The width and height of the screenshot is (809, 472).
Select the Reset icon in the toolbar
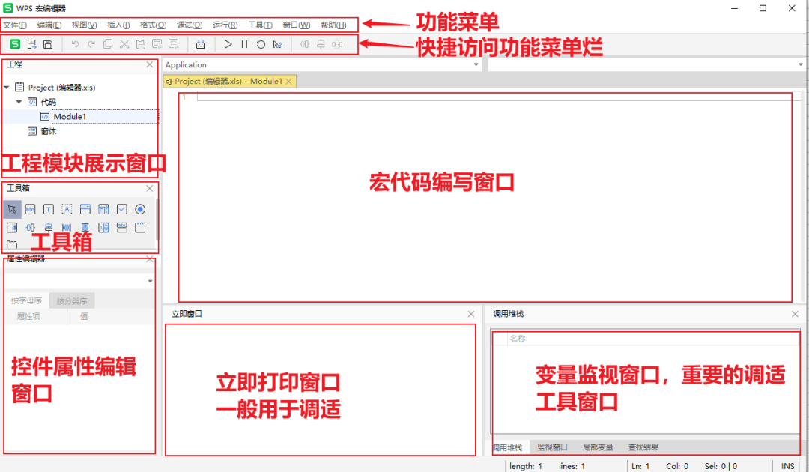(261, 44)
